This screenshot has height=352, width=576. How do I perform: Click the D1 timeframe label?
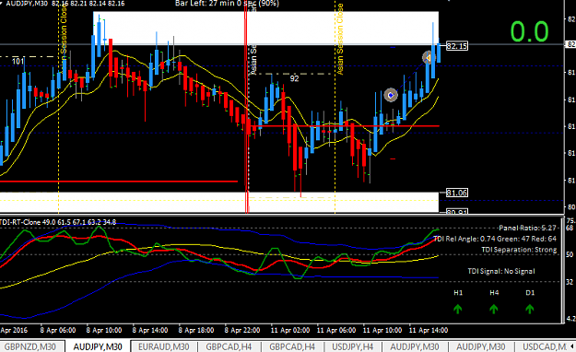click(x=530, y=293)
